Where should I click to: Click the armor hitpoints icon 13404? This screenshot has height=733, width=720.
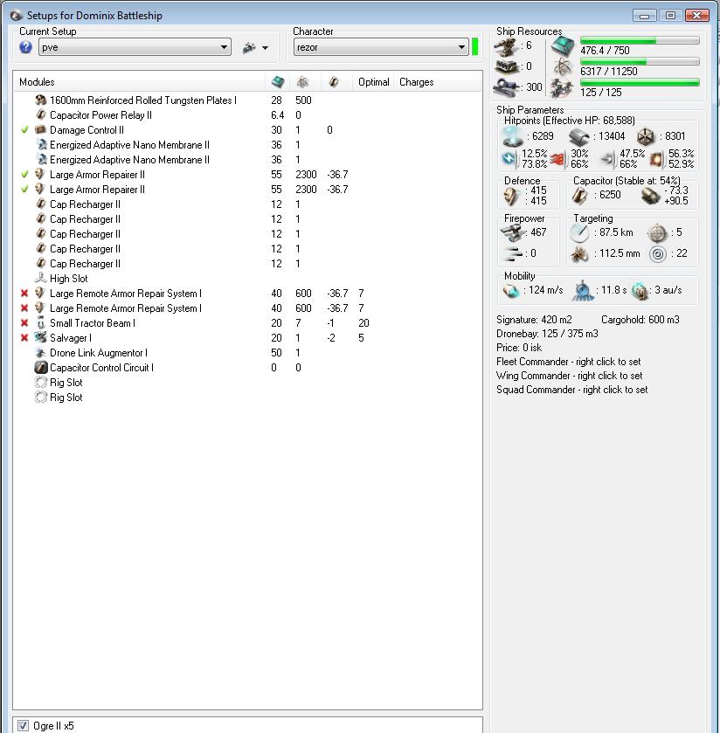[x=578, y=137]
